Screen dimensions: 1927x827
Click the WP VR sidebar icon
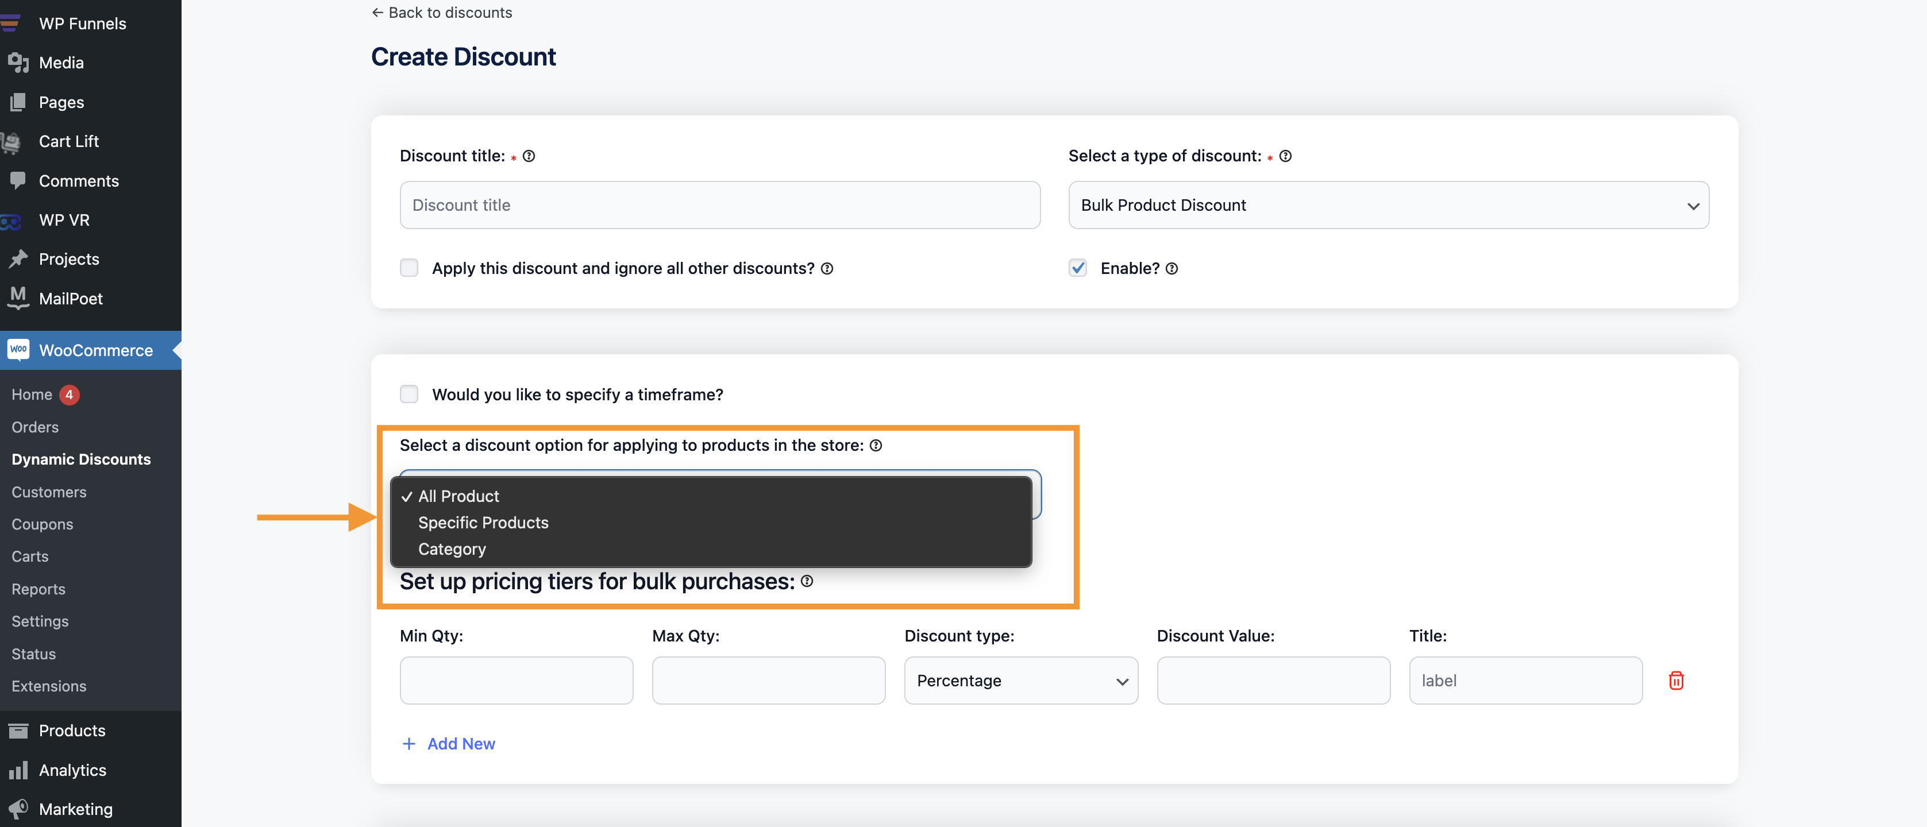(x=16, y=221)
